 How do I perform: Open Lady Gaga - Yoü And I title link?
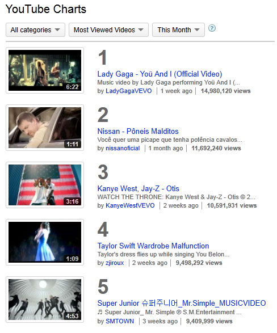point(160,74)
